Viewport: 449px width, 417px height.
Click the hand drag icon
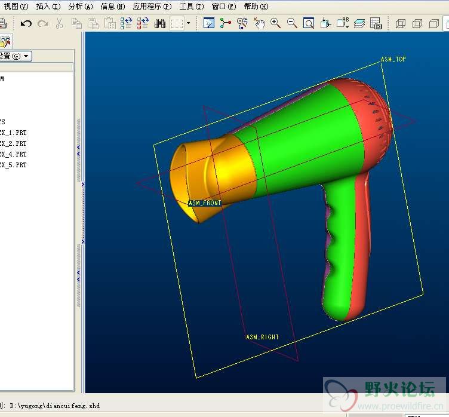click(259, 23)
